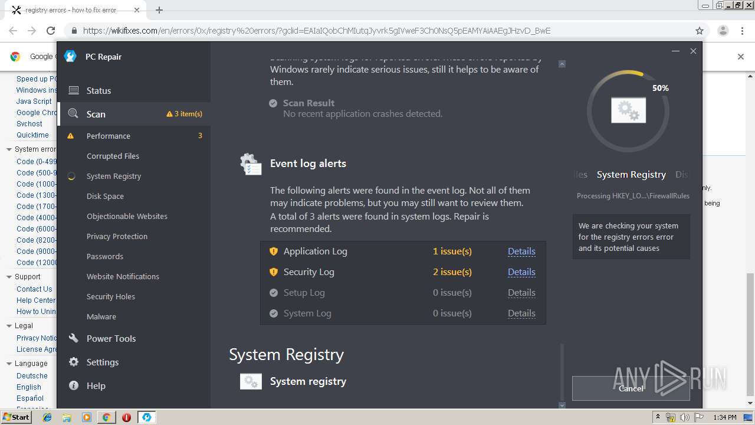Click the Performance warning triangle icon
The width and height of the screenshot is (755, 425).
pyautogui.click(x=71, y=136)
